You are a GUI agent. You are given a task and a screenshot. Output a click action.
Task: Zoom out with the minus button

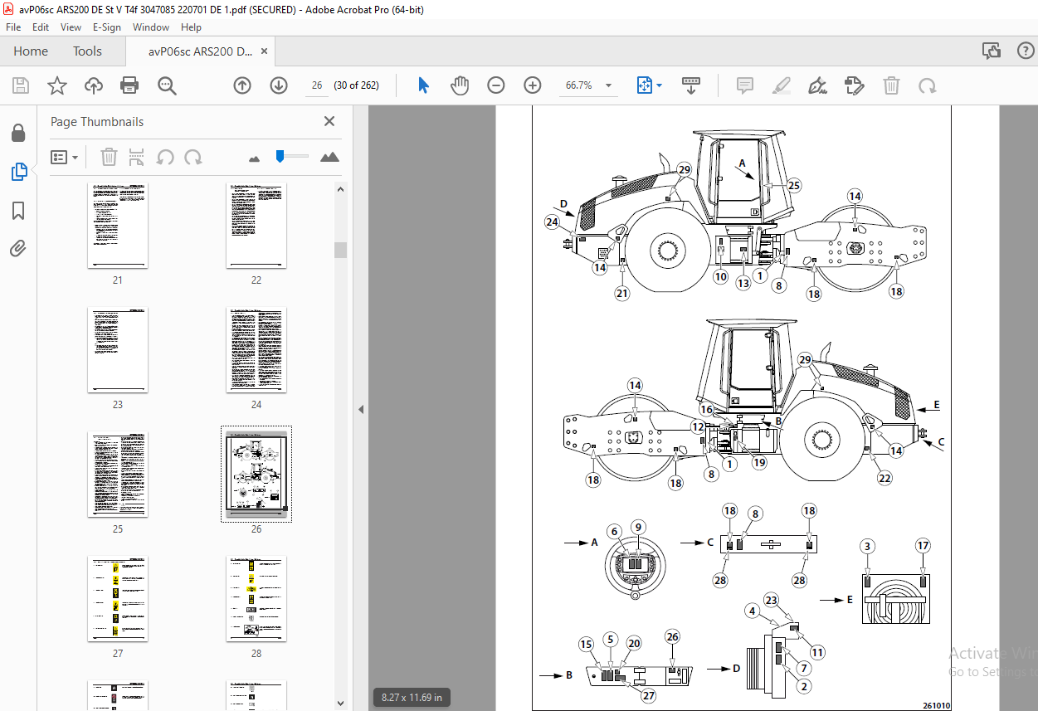coord(496,85)
